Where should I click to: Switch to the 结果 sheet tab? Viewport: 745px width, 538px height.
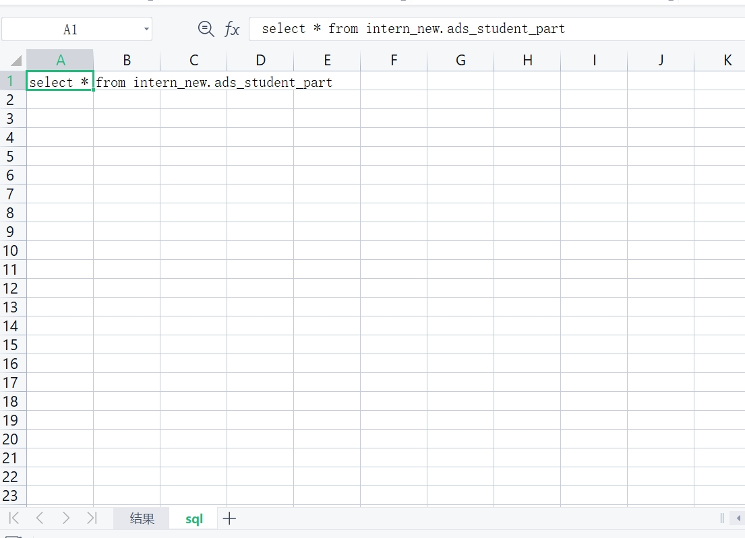coord(140,518)
